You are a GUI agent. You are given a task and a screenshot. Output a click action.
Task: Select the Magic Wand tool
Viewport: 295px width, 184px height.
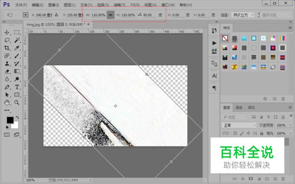(x=17, y=40)
